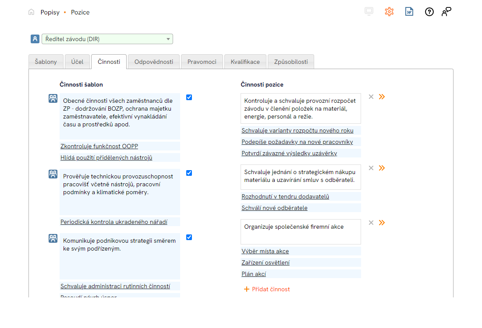Toggle checkbox for 'Prověřuje technickou provozuschopnost'
Screen dimensions: 482x328
pos(189,173)
